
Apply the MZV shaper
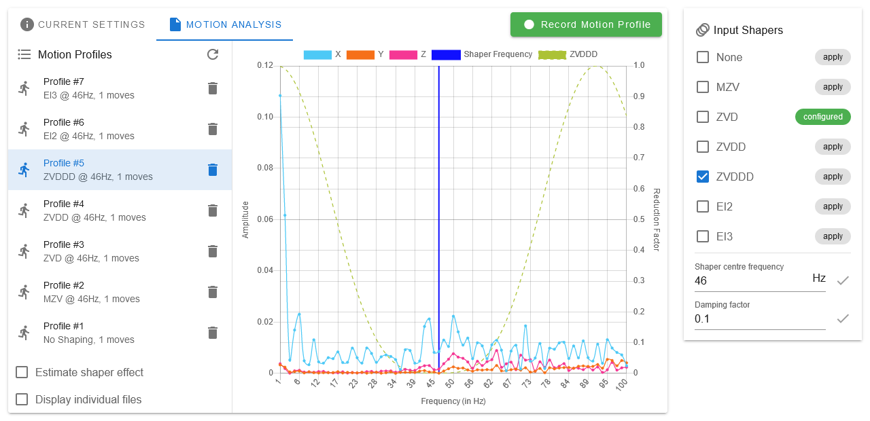[x=833, y=87]
